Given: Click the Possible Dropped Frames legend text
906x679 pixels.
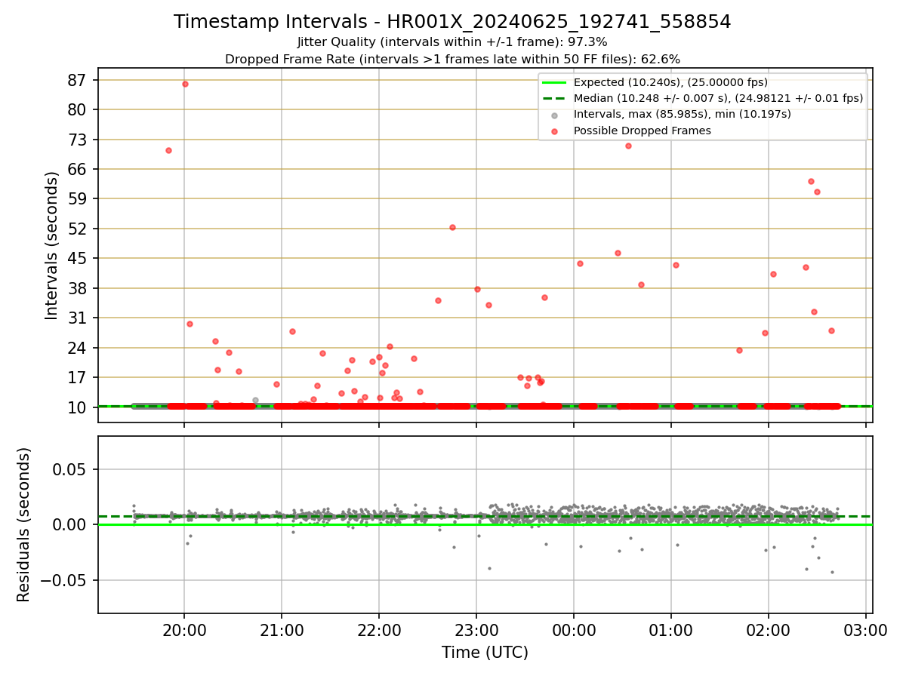Looking at the screenshot, I should click(643, 131).
